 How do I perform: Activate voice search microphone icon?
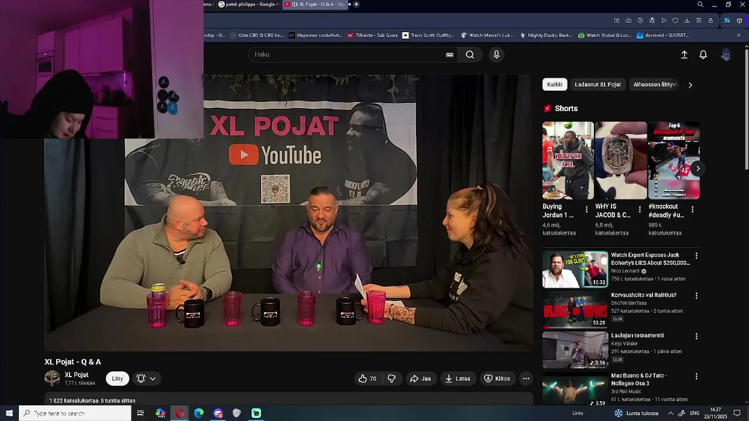(x=496, y=54)
